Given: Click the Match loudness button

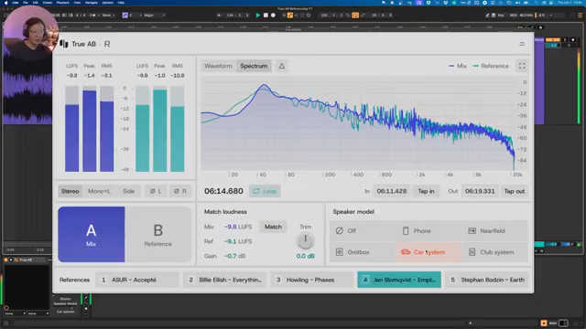Looking at the screenshot, I should tap(273, 227).
